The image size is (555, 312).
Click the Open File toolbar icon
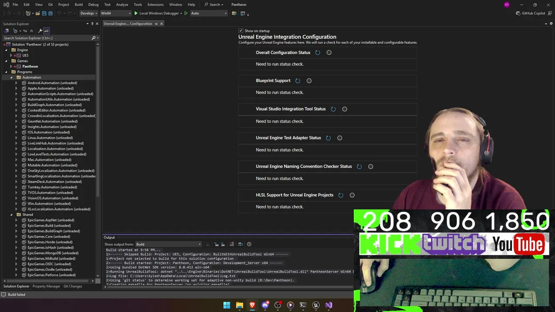pyautogui.click(x=38, y=13)
